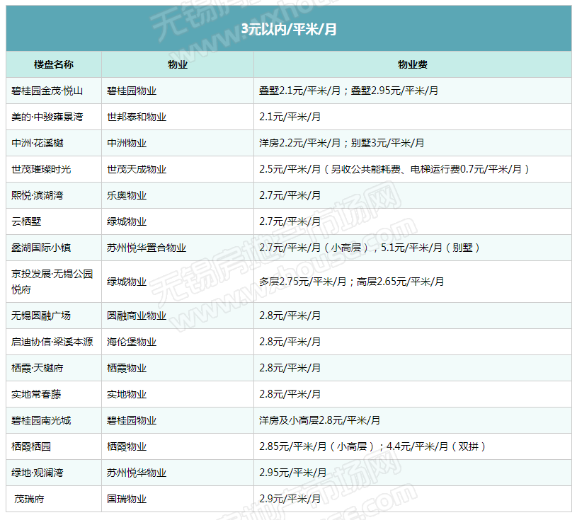Click '世茂天成物业' property company cell
The image size is (577, 520).
coord(178,169)
